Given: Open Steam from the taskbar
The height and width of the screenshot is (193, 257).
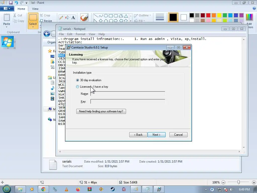Looking at the screenshot, I should [112, 189].
